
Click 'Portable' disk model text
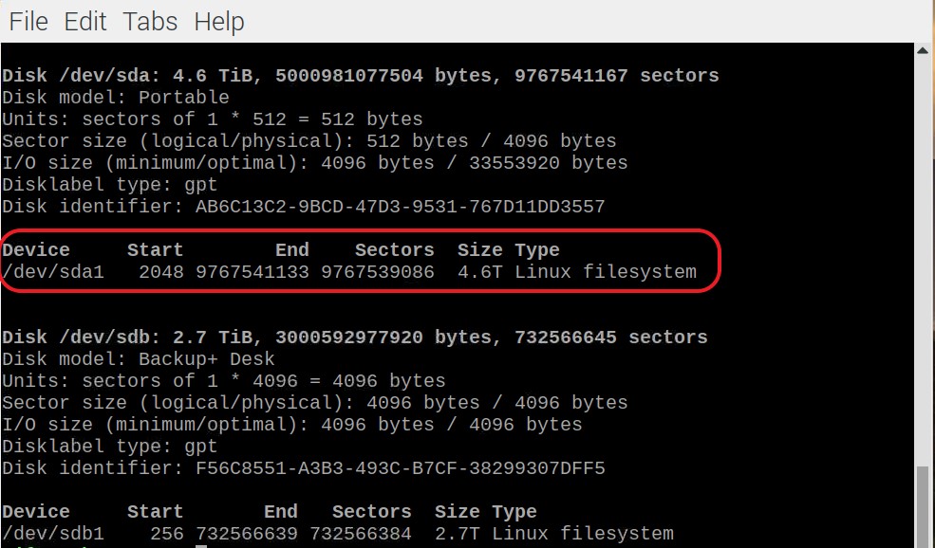183,98
